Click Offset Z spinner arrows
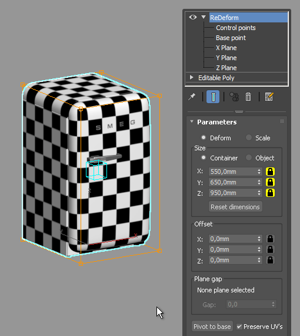Viewport: 300px width, 336px height. click(259, 260)
